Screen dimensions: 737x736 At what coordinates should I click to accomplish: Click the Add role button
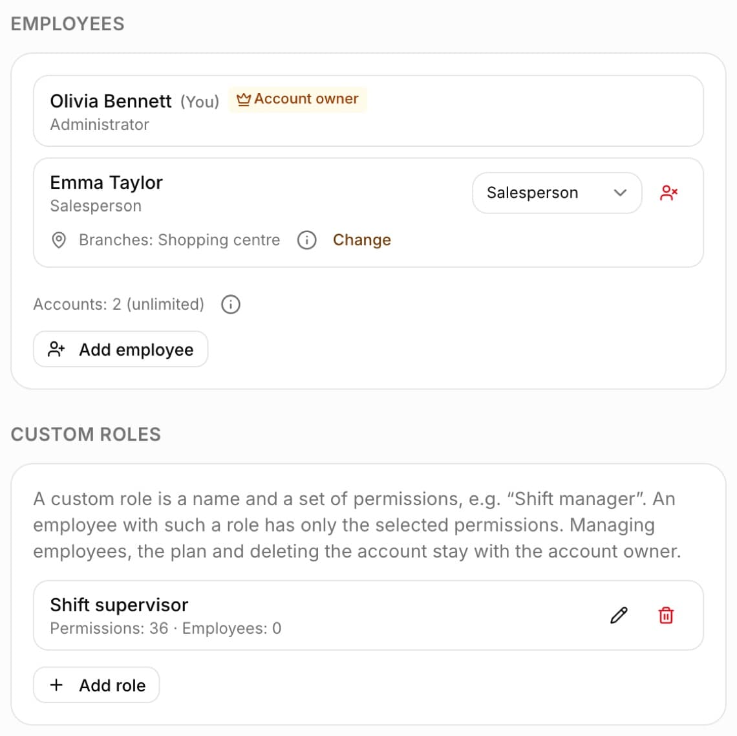click(x=96, y=685)
